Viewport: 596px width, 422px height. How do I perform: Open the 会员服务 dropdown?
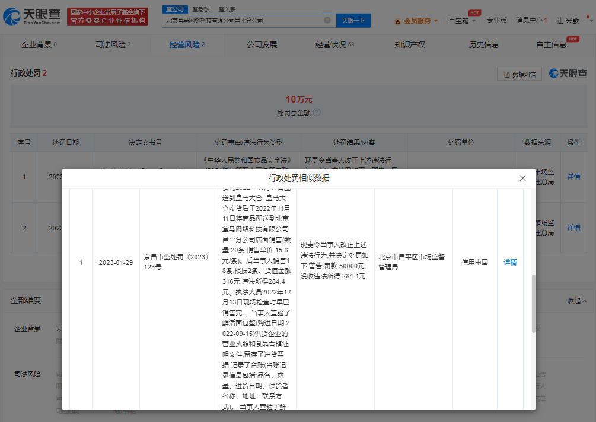coord(421,21)
